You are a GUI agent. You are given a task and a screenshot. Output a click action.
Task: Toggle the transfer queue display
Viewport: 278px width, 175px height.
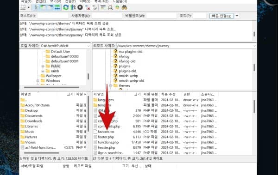[57, 7]
